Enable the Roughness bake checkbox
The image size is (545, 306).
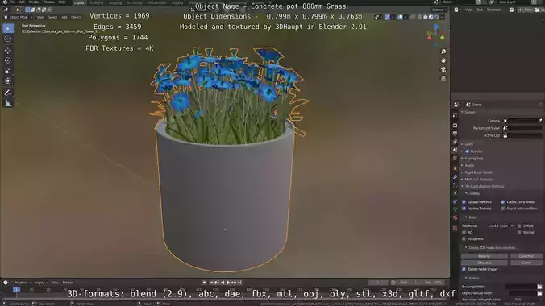[464, 239]
